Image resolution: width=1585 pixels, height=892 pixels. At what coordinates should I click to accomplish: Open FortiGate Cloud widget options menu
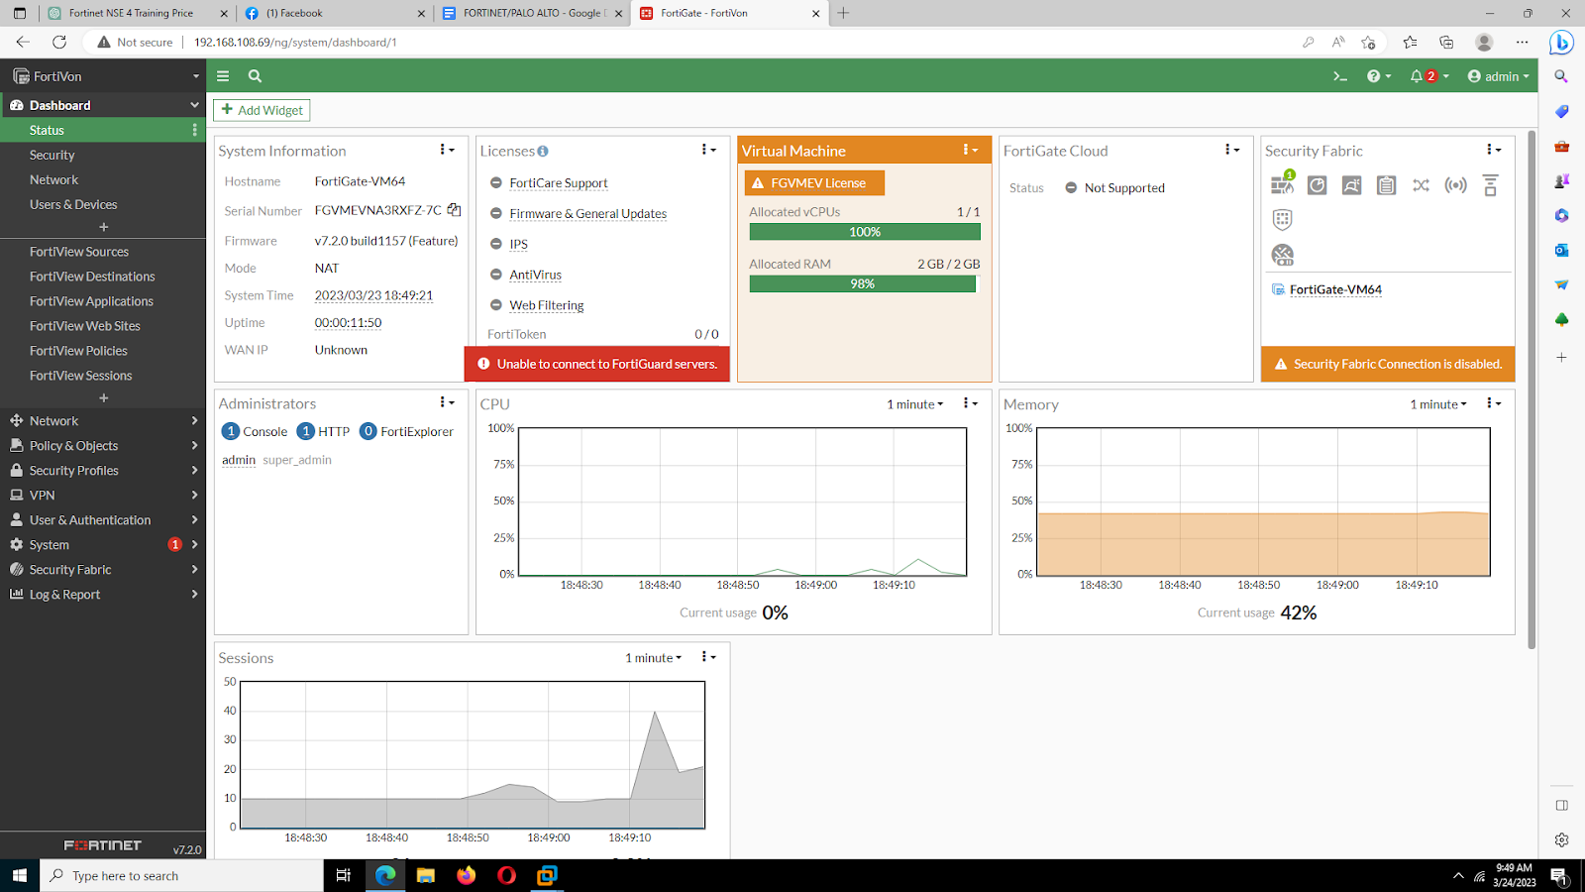tap(1231, 150)
